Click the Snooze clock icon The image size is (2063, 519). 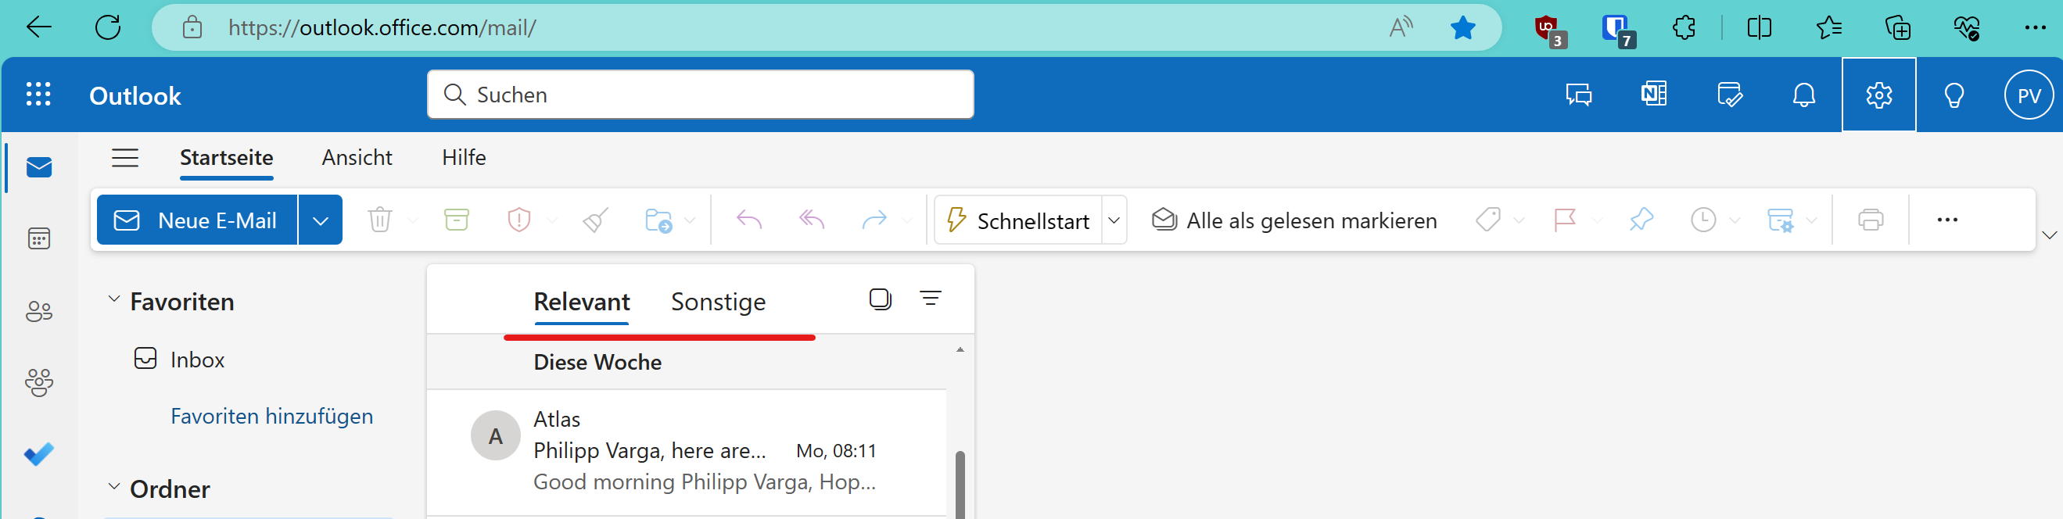1703,220
